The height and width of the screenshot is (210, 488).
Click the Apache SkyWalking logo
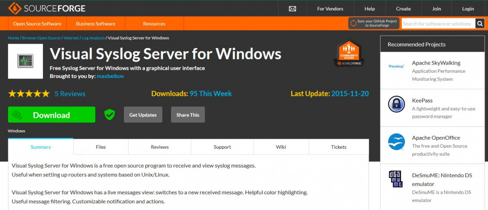click(x=396, y=66)
